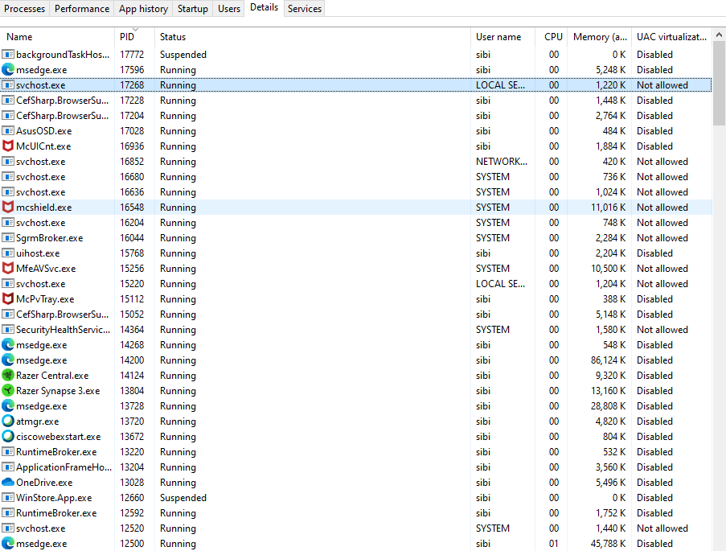Click the 13,160 K memory value
The width and height of the screenshot is (726, 551).
(609, 391)
